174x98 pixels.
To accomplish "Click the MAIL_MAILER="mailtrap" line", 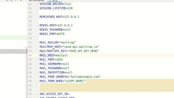I will [58, 42].
